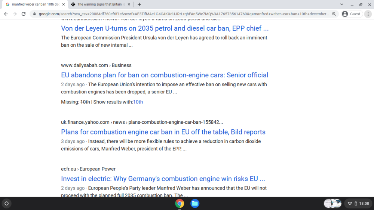Click the Chrome icon in the shelf

(x=180, y=204)
